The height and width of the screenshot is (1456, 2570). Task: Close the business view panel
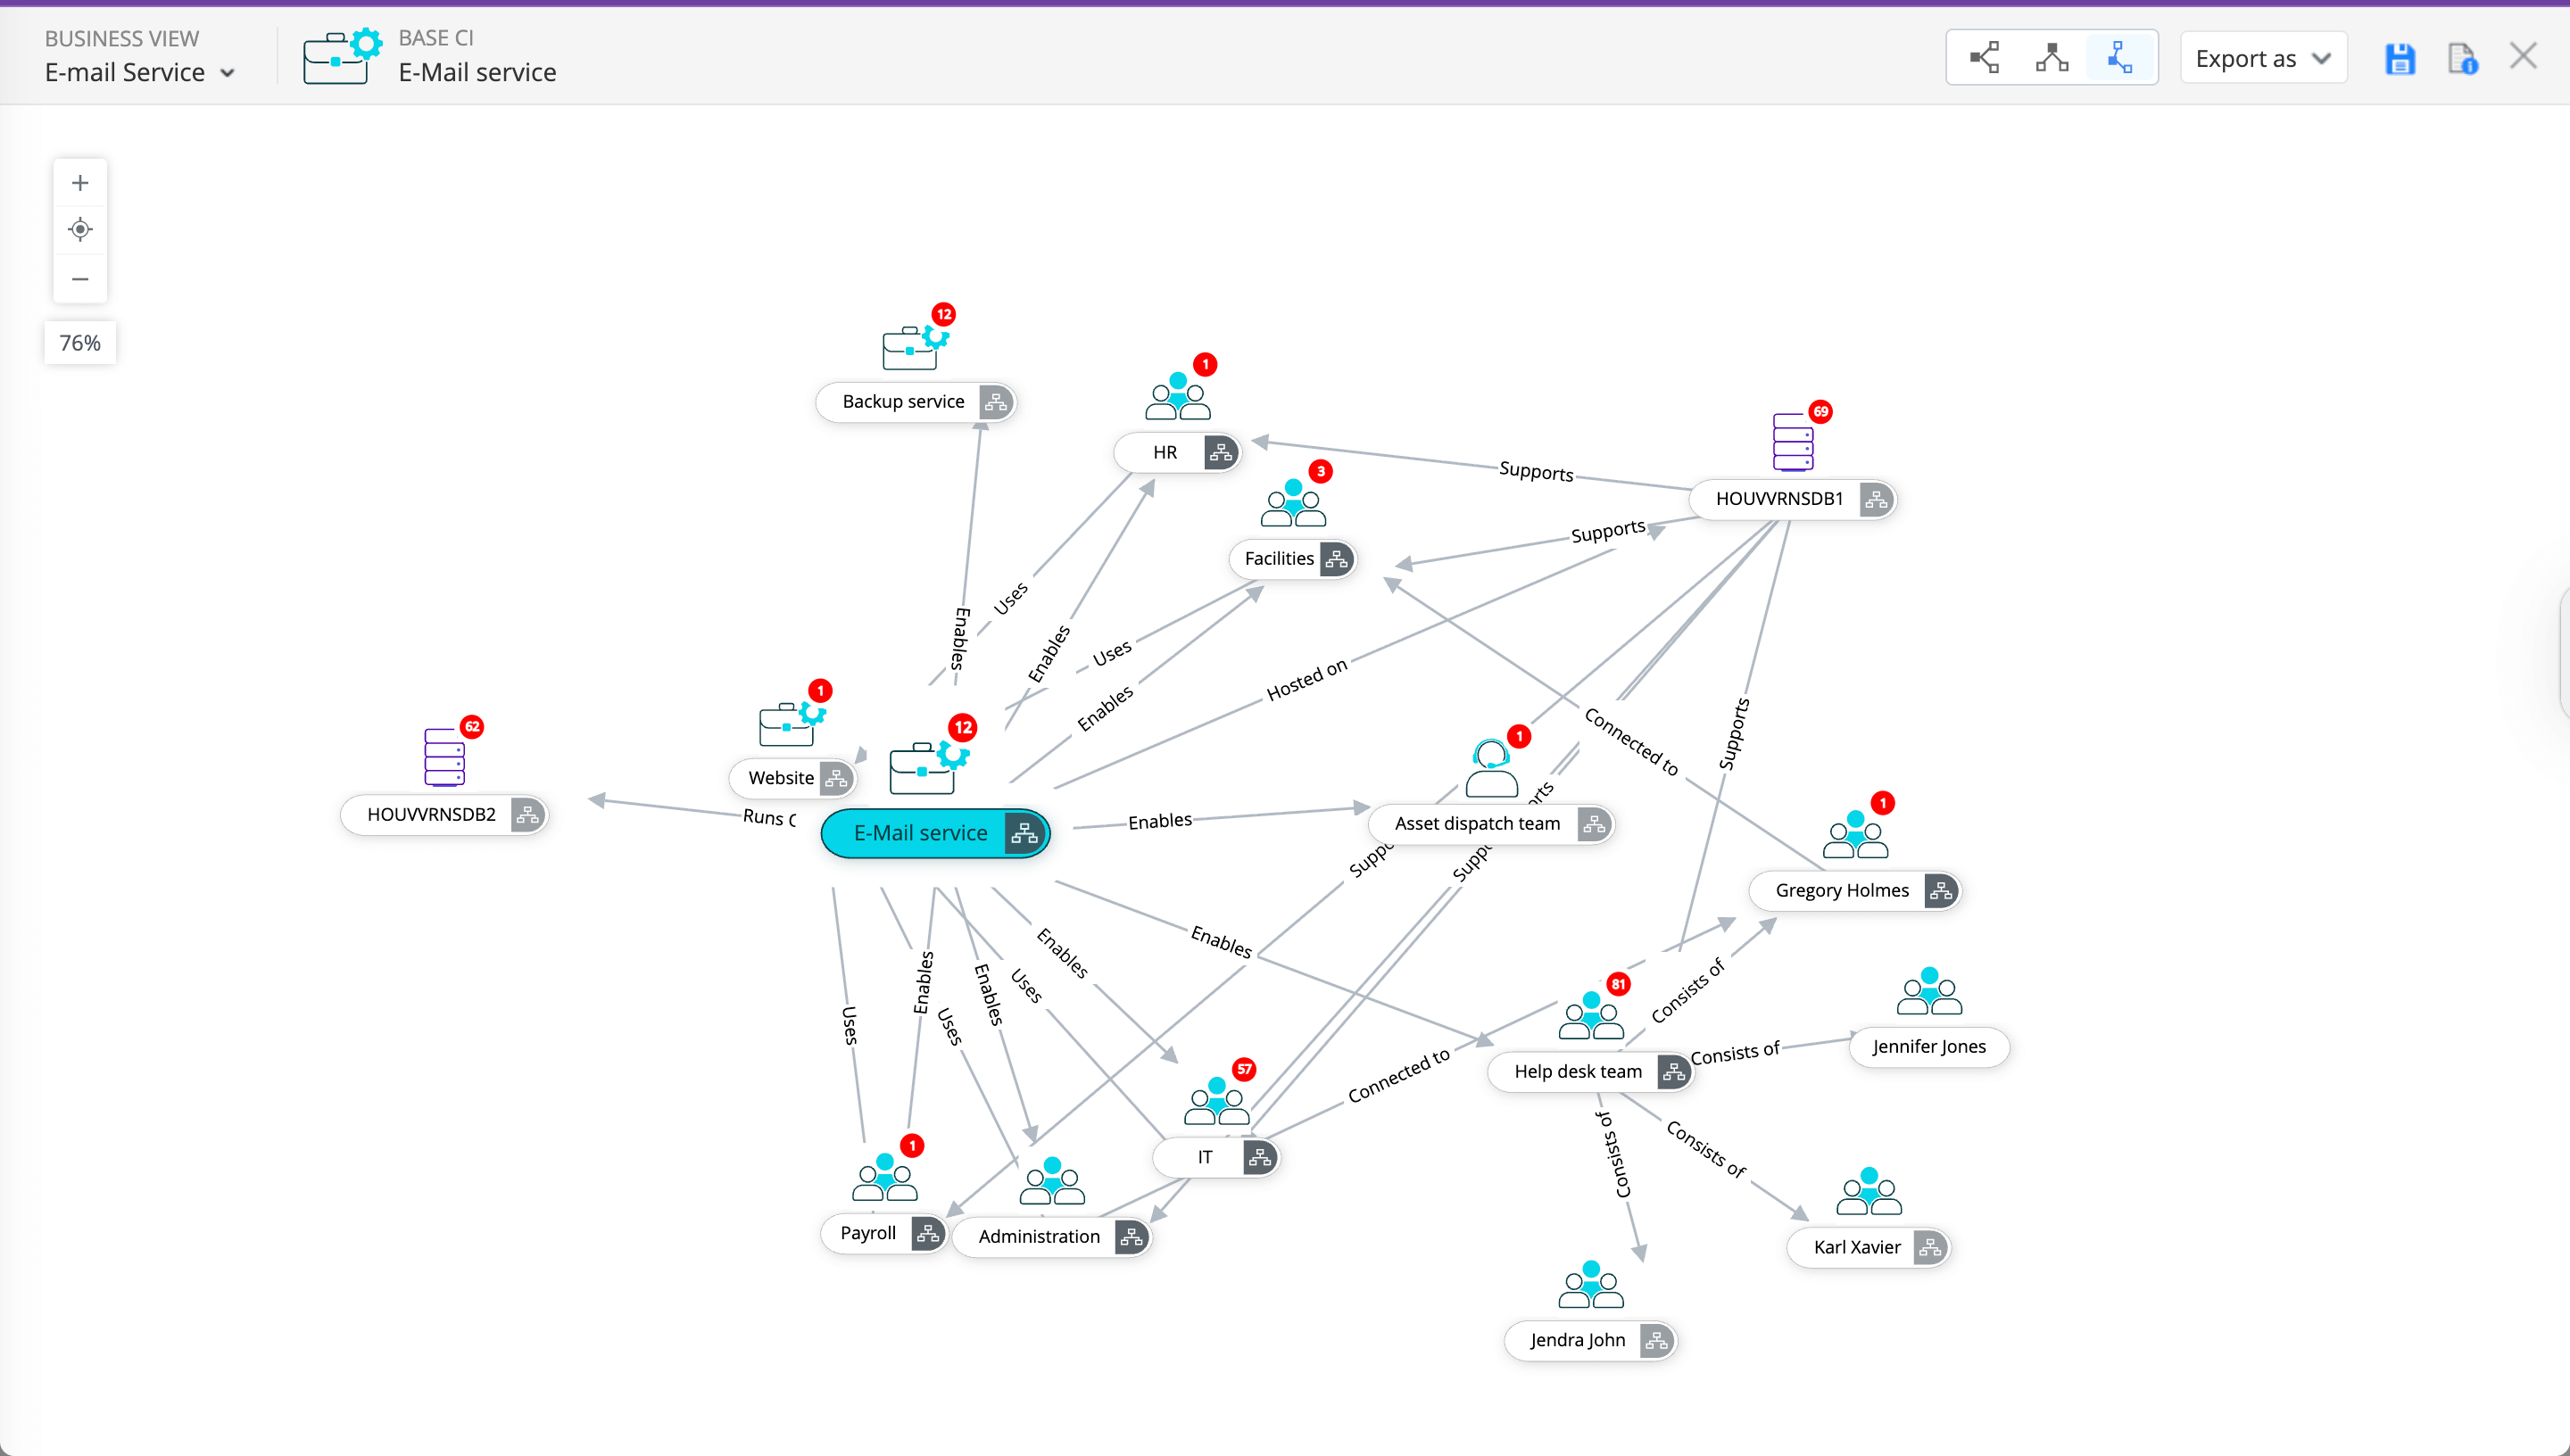pyautogui.click(x=2523, y=57)
